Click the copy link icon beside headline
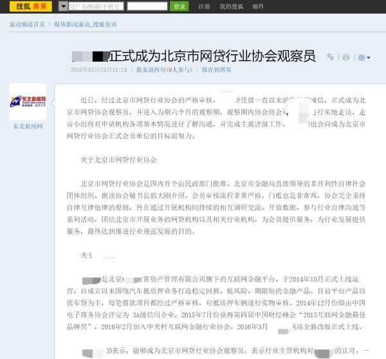Image resolution: width=386 pixels, height=359 pixels. [331, 57]
